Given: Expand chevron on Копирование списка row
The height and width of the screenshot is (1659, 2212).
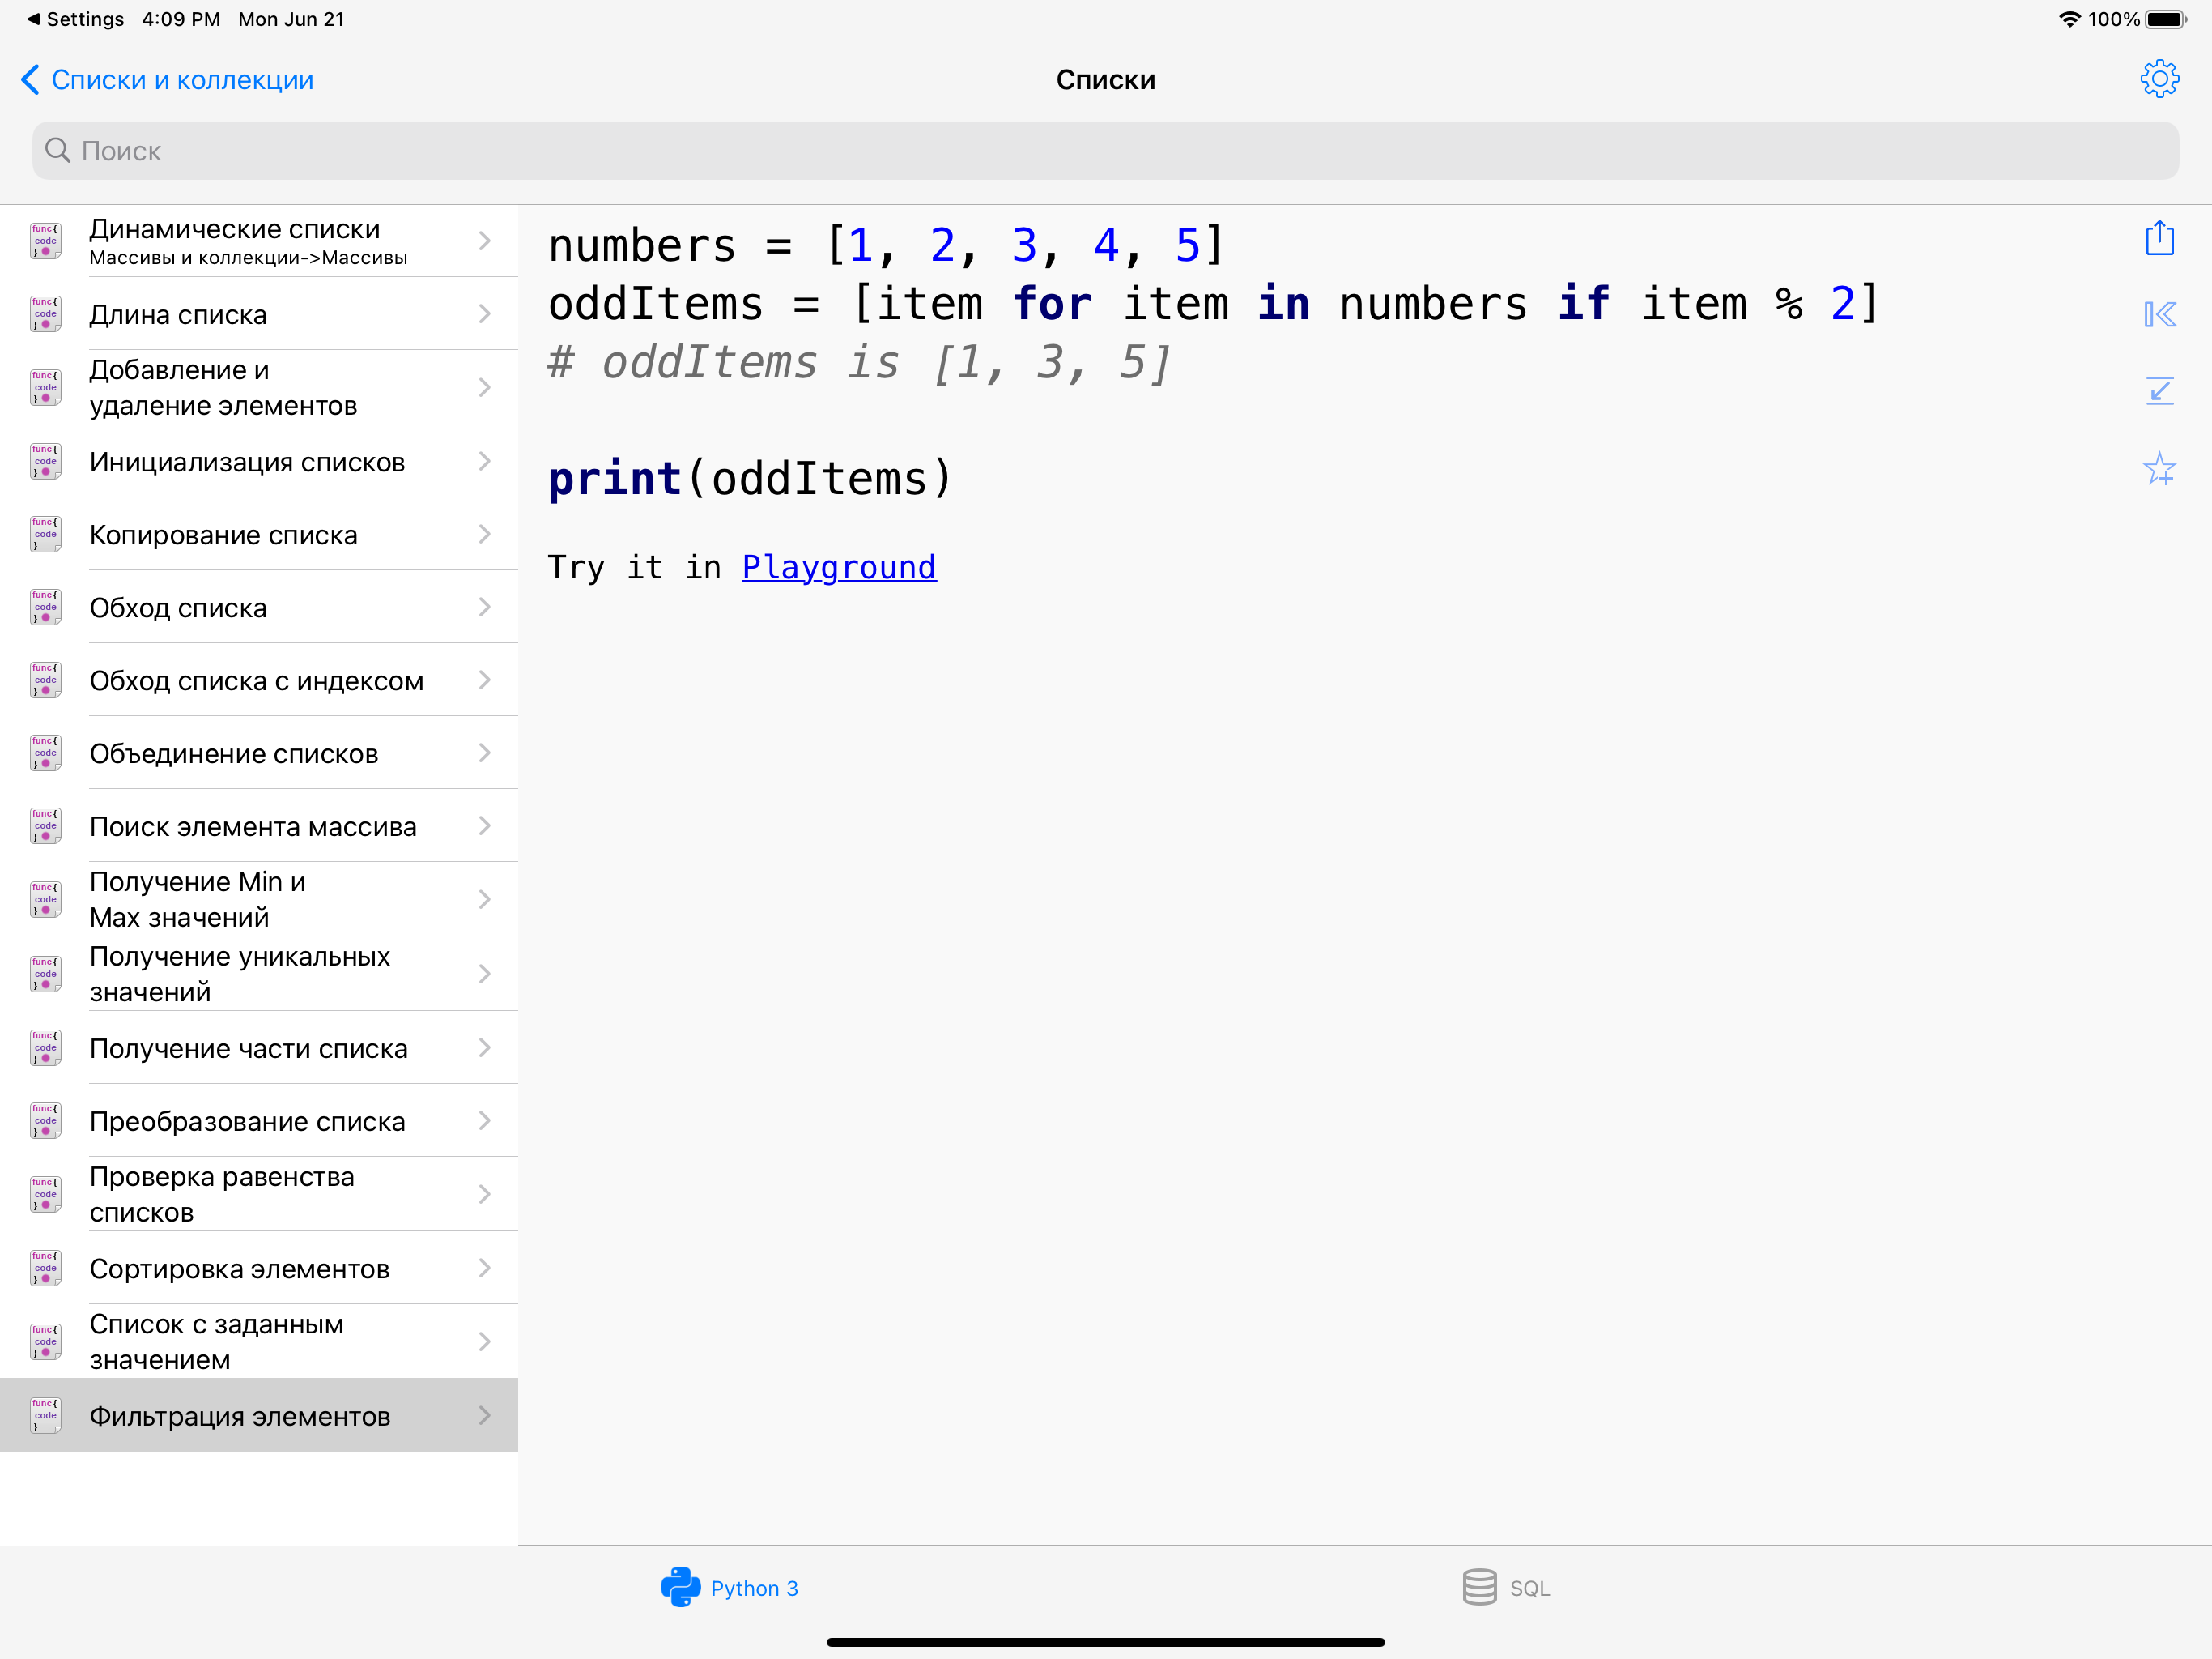Looking at the screenshot, I should click(485, 535).
